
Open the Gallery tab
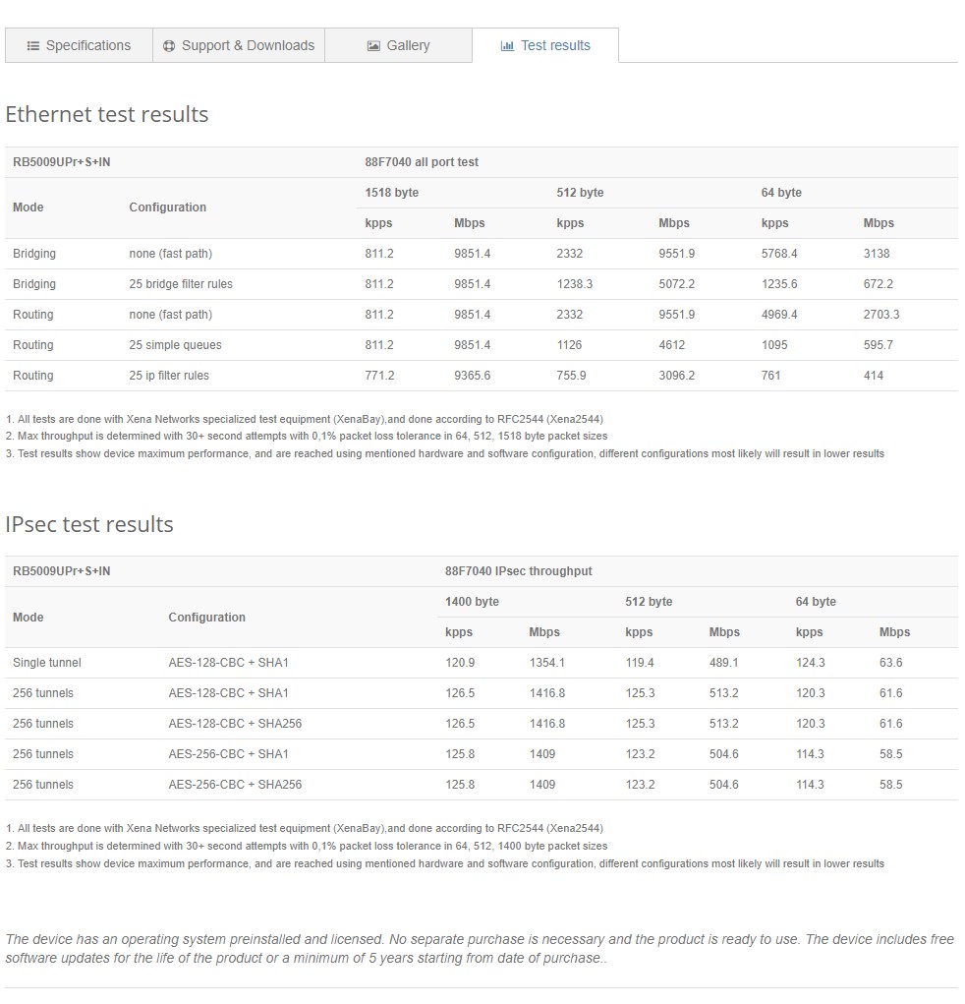[x=398, y=45]
